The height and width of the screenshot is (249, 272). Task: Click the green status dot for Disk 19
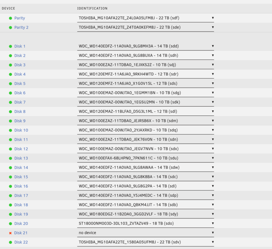[x=10, y=214]
